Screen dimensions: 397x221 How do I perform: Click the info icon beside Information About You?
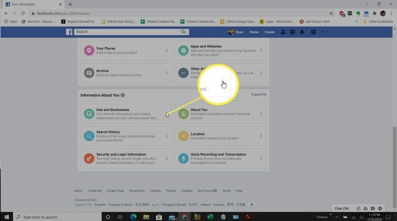pos(123,95)
